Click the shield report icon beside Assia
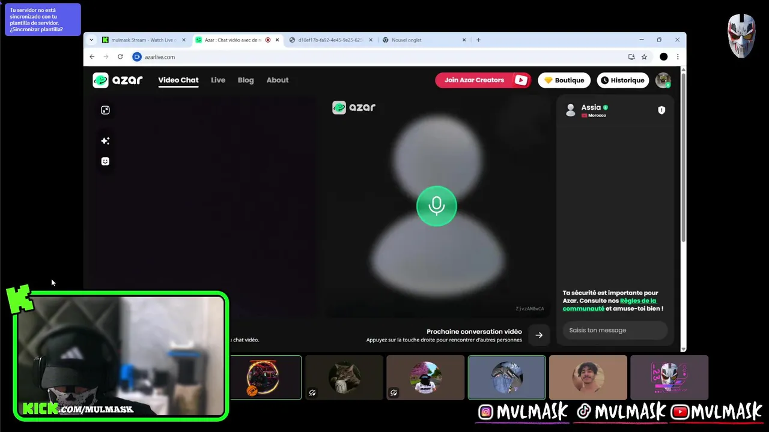This screenshot has height=432, width=769. point(661,110)
